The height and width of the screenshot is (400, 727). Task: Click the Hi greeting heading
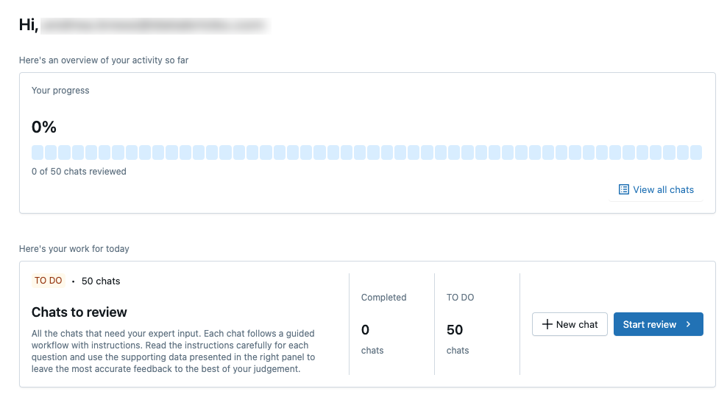pyautogui.click(x=28, y=25)
